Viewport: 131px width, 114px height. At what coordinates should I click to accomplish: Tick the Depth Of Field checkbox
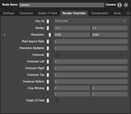[x=57, y=101]
